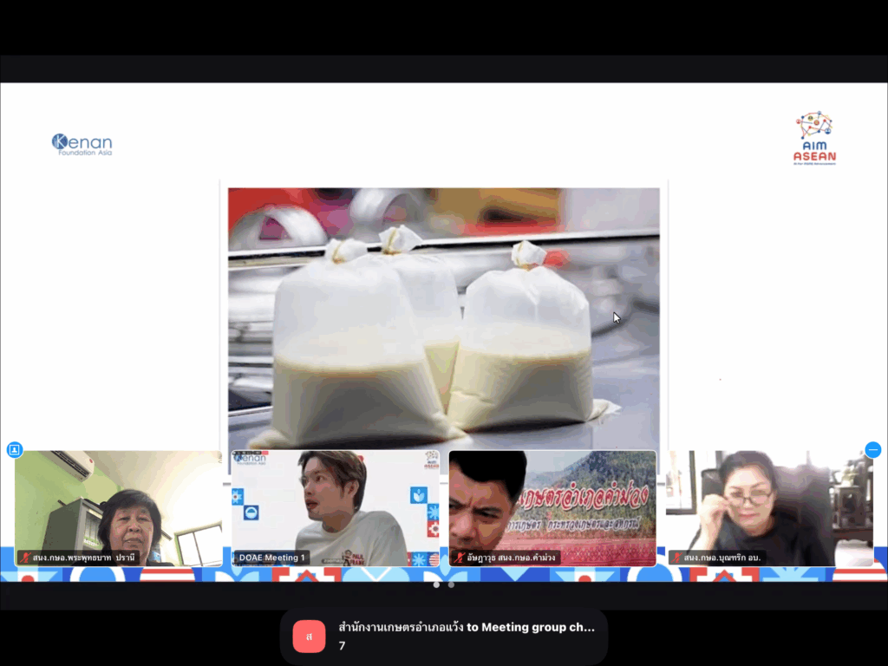Click muted mic icon on อัษฎาวุธ tile
This screenshot has width=888, height=666.
pyautogui.click(x=460, y=558)
